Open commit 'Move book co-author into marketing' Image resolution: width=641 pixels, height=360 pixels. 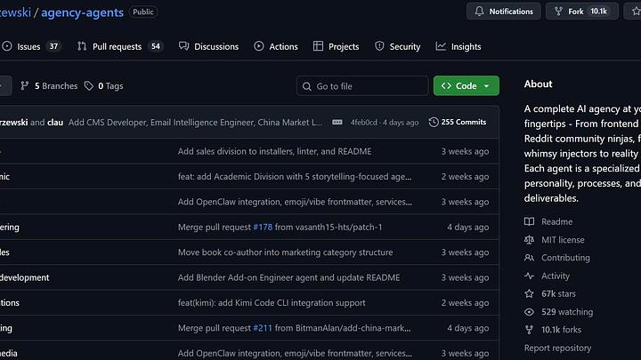pos(285,252)
